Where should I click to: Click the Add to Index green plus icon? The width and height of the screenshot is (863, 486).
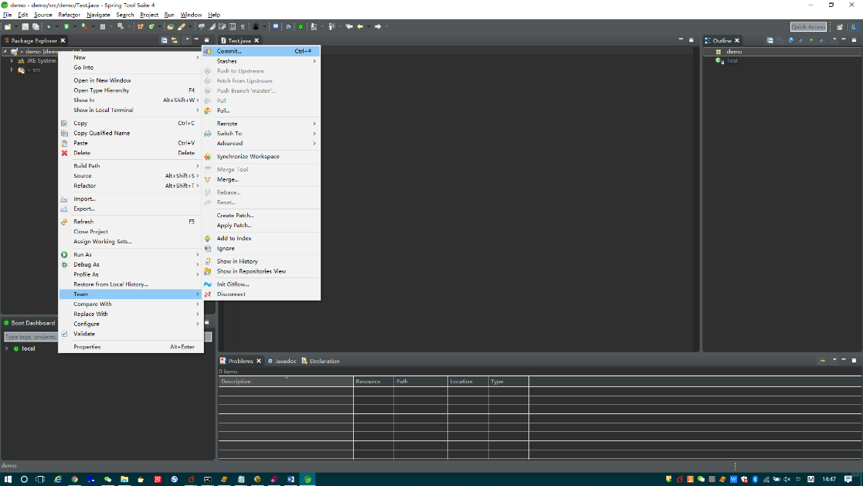point(207,238)
